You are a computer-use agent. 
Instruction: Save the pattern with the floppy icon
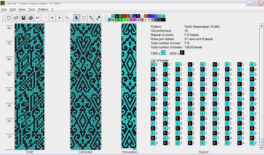[x=23, y=18]
